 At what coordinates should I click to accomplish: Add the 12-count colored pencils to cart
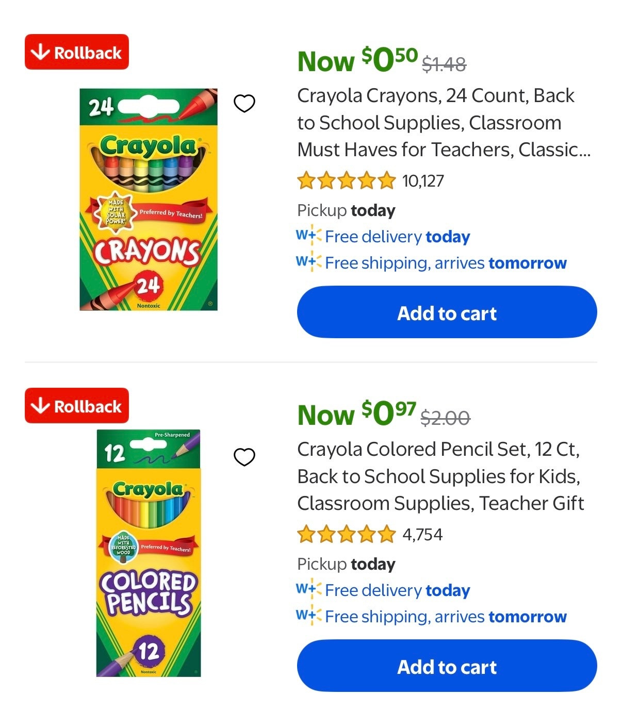[x=447, y=666]
